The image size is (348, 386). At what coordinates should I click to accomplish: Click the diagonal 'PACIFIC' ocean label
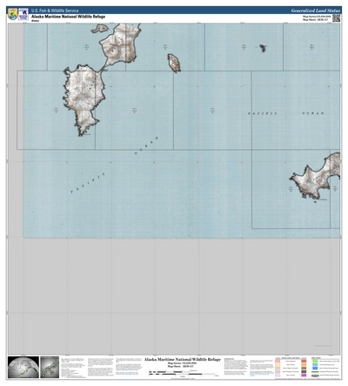pyautogui.click(x=88, y=183)
